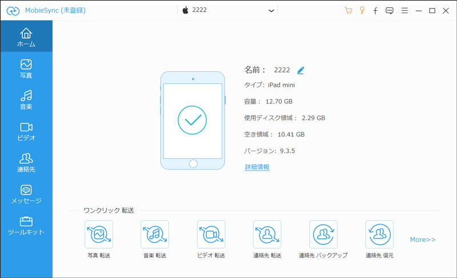
Task: Click the device illustration with checkmark
Action: 193,120
